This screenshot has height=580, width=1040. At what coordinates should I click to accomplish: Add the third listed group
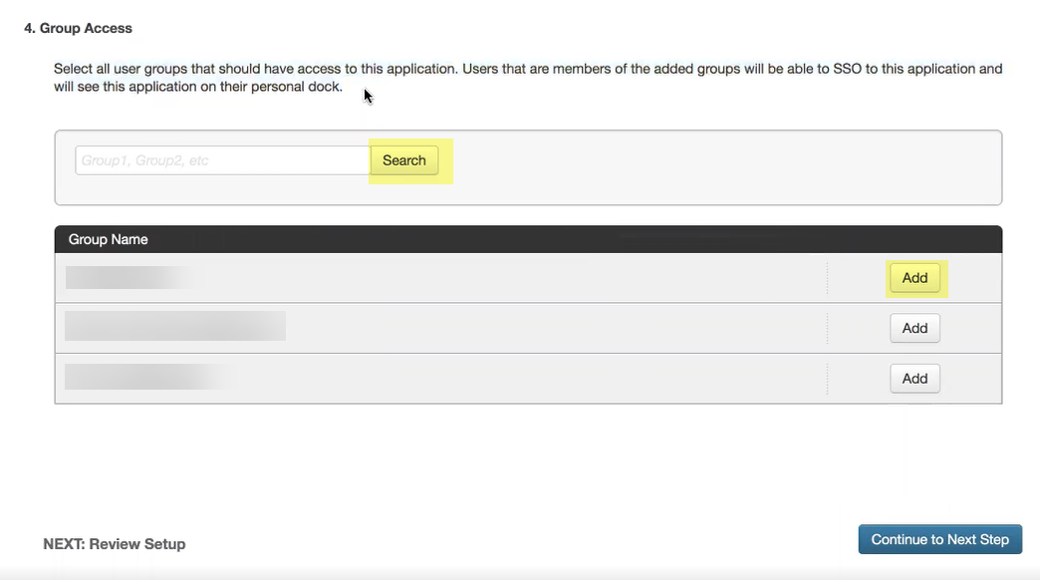click(x=914, y=379)
